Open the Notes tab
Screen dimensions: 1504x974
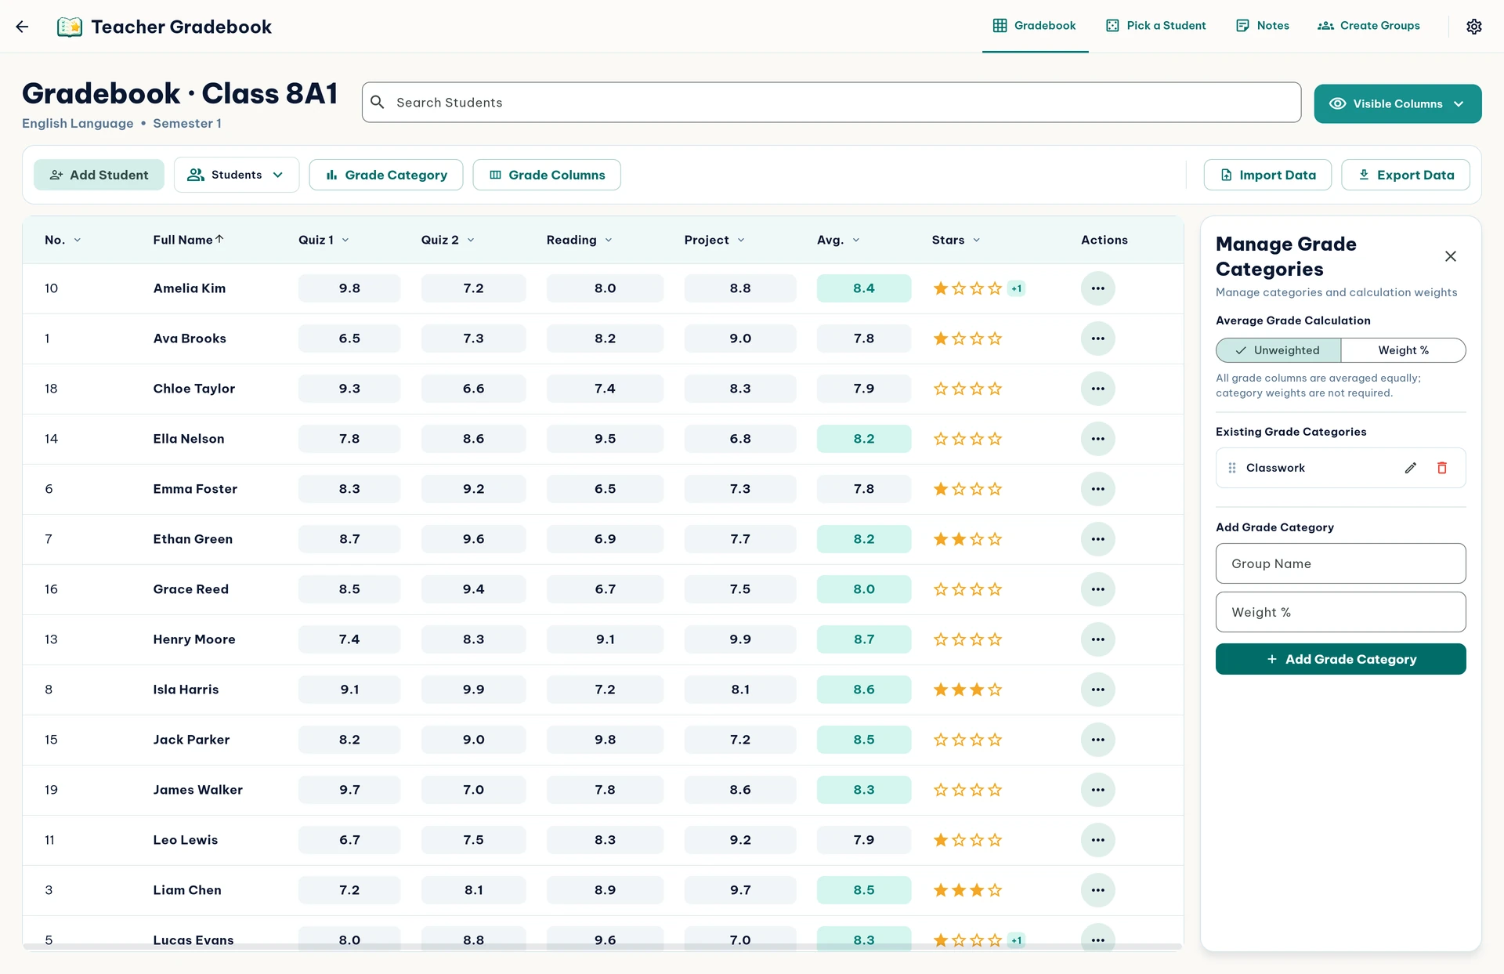click(x=1263, y=26)
